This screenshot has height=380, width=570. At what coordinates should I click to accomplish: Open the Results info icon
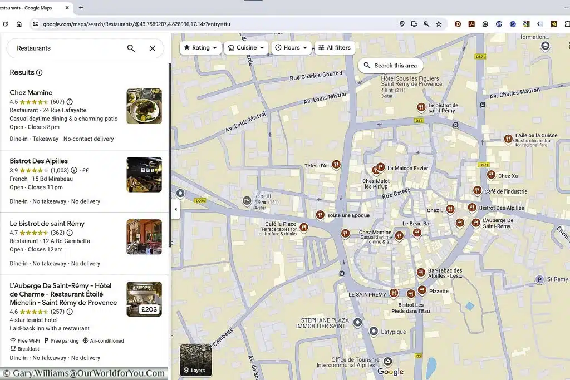[40, 72]
